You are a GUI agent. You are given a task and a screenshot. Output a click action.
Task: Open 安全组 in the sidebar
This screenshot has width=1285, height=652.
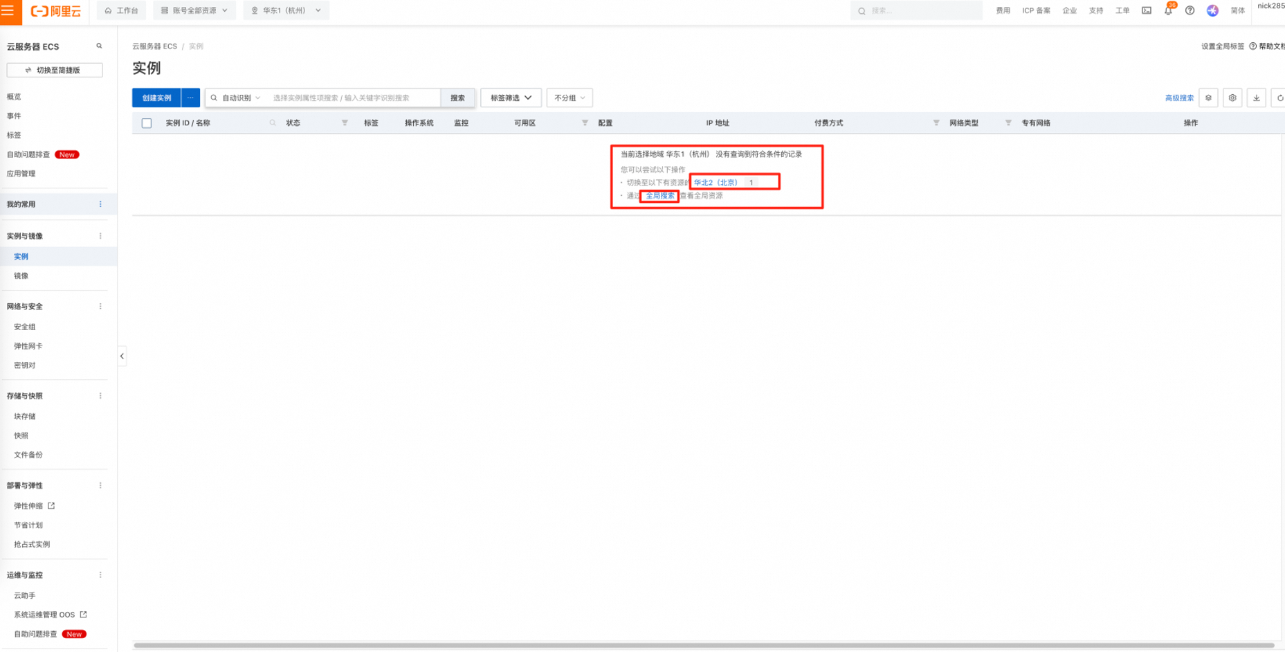coord(24,327)
